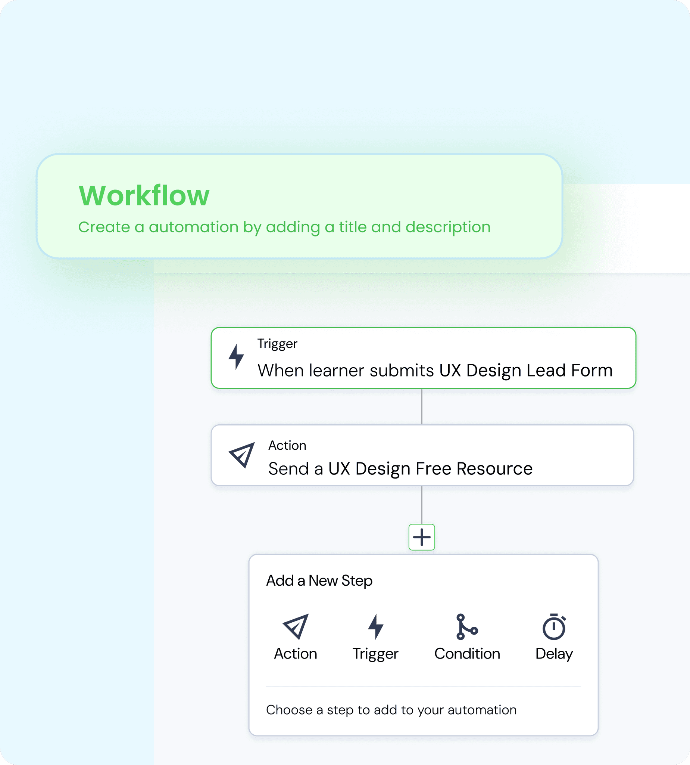This screenshot has width=690, height=765.
Task: Click the 'Add a New Step' panel title
Action: click(319, 580)
